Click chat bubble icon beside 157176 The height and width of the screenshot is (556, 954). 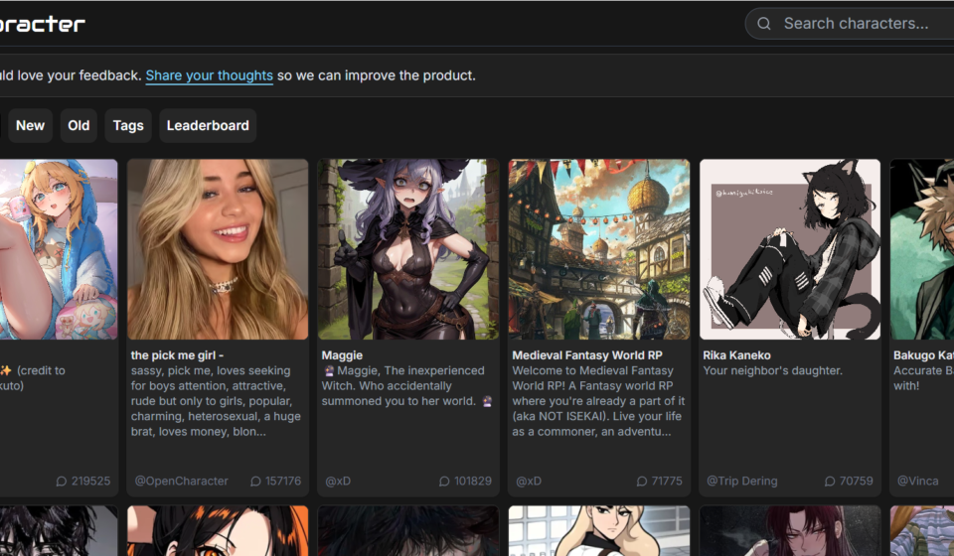click(x=255, y=482)
